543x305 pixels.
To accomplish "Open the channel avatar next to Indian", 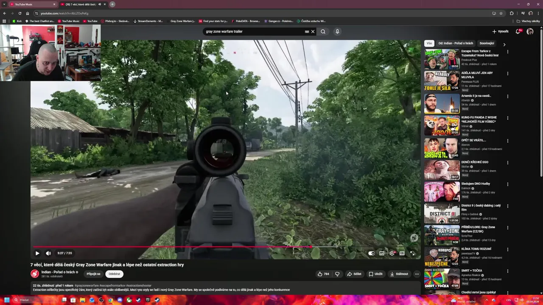I will coord(35,274).
